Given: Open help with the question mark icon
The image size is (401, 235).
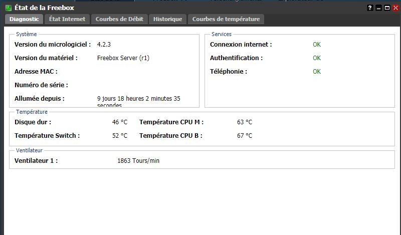Looking at the screenshot, I should click(370, 8).
